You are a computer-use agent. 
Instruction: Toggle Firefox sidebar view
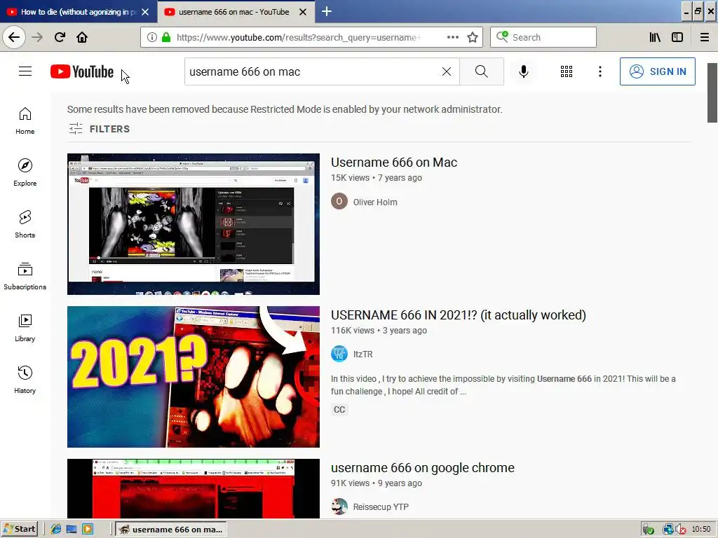coord(677,37)
